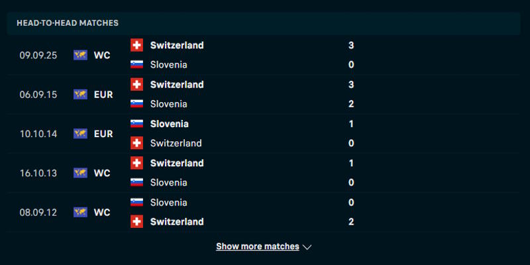The height and width of the screenshot is (265, 530).
Task: Click Show more matches link
Action: click(x=258, y=246)
